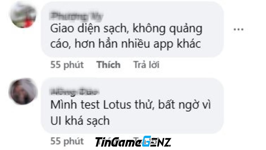The image size is (266, 150).
Task: Click the text 'UI khá sạch' in second comment
Action: point(80,121)
